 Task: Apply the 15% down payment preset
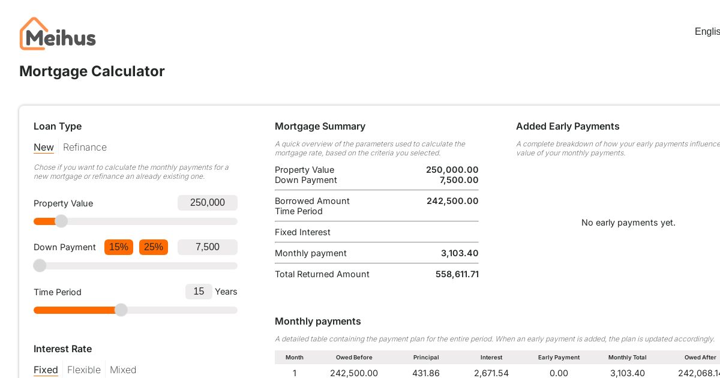119,247
